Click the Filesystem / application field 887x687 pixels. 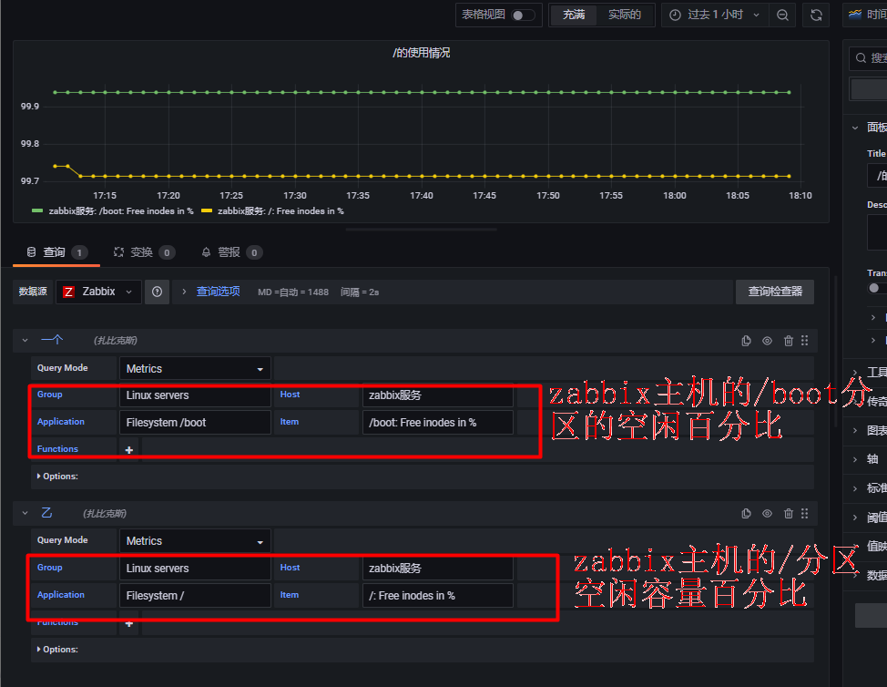[x=195, y=596]
